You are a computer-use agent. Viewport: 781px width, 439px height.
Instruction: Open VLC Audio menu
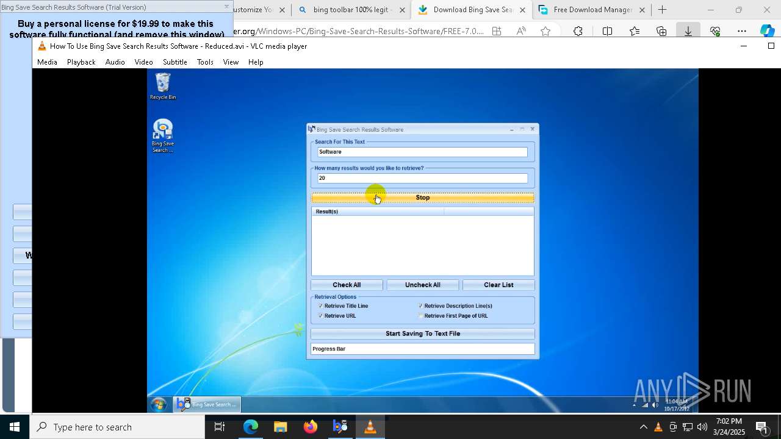coord(115,62)
